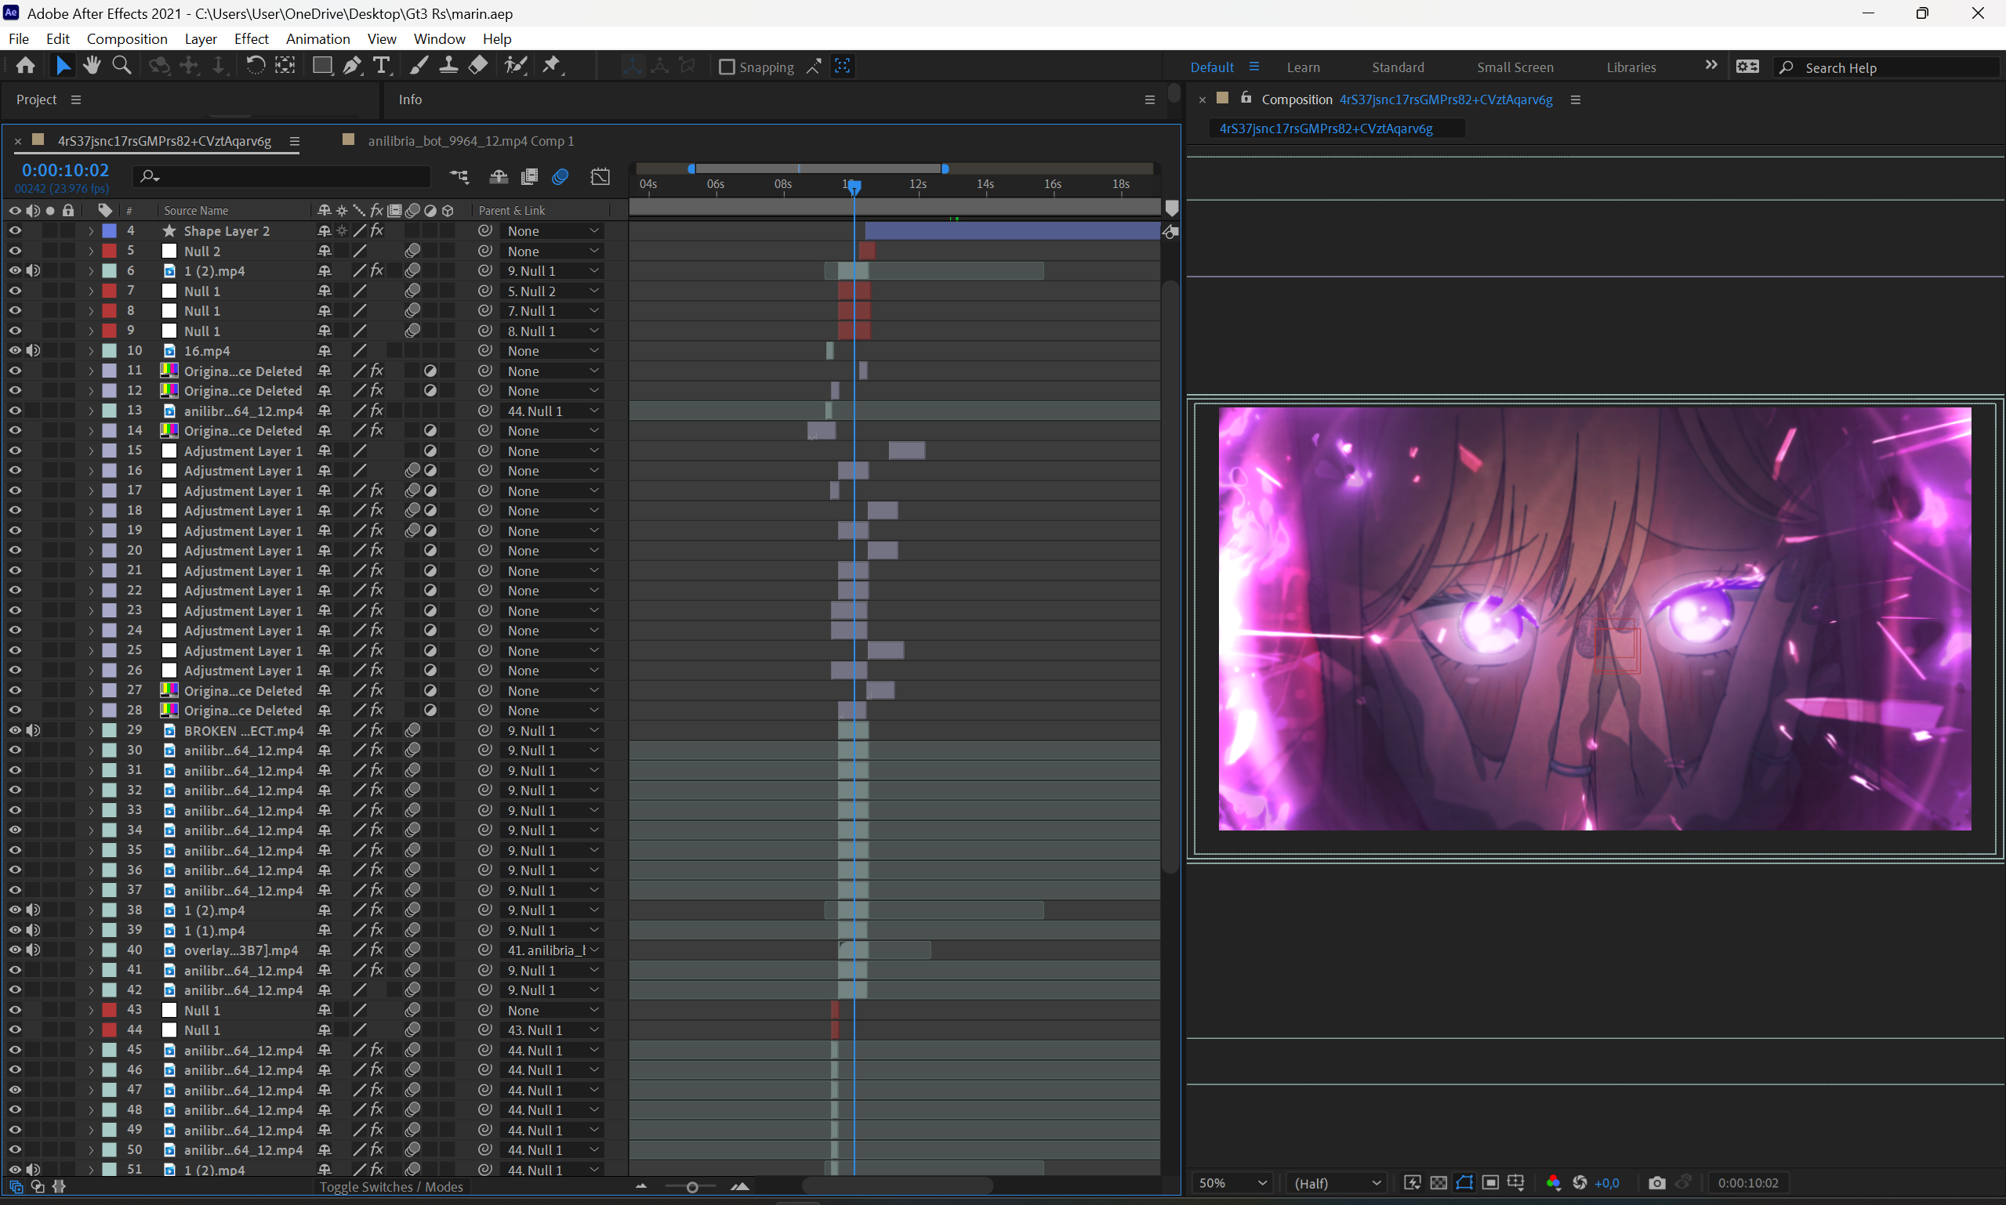The height and width of the screenshot is (1205, 2006).
Task: Hide the Shape Layer 2 layer
Action: [x=15, y=230]
